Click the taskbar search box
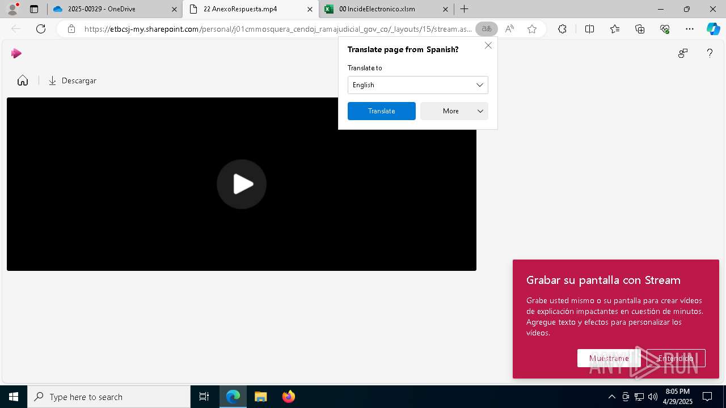Image resolution: width=726 pixels, height=408 pixels. (109, 397)
